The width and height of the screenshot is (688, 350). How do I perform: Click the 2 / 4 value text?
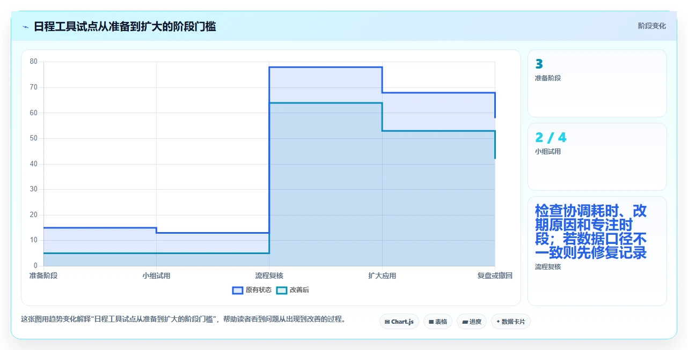551,138
